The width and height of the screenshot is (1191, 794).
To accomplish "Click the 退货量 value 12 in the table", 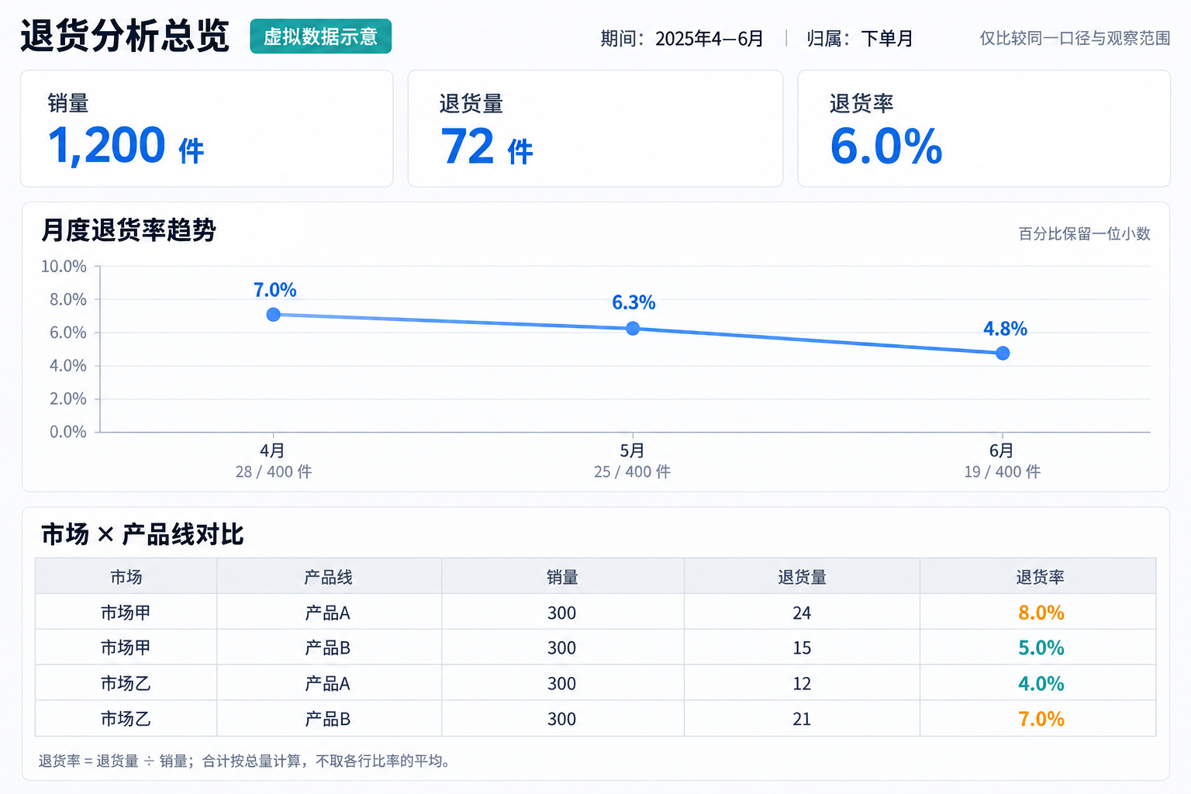I will coord(802,683).
